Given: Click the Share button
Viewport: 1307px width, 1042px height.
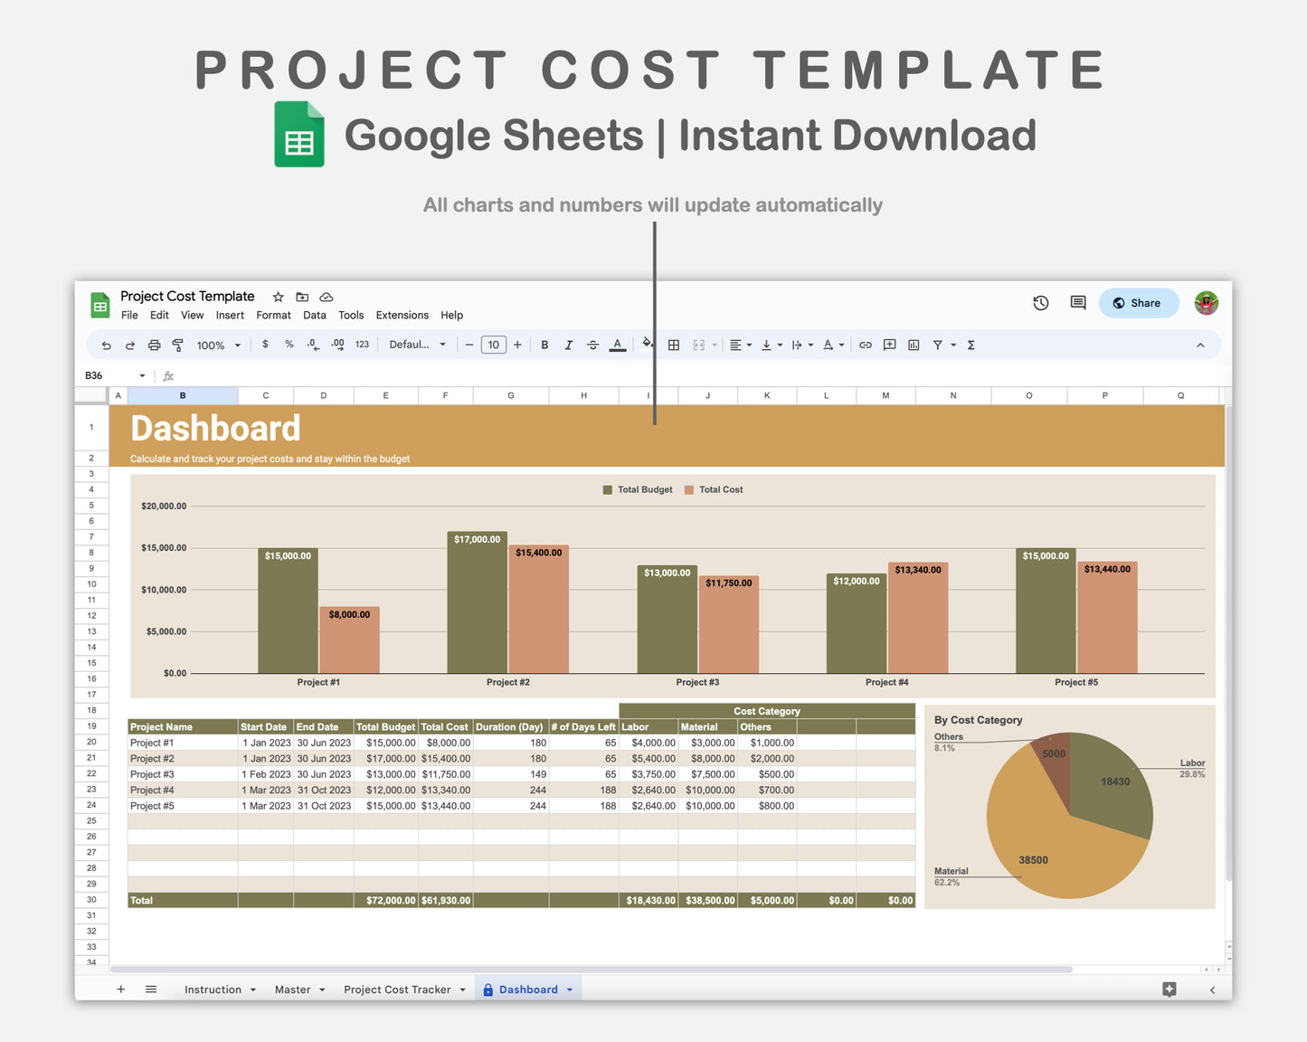Looking at the screenshot, I should tap(1138, 302).
